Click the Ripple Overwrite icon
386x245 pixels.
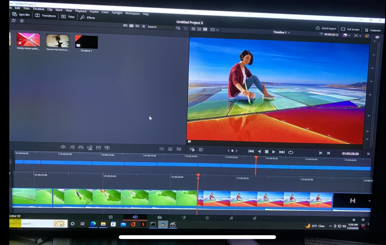click(x=81, y=148)
